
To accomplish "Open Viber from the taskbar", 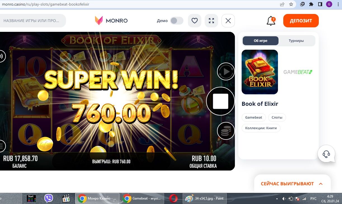I will pyautogui.click(x=49, y=198).
